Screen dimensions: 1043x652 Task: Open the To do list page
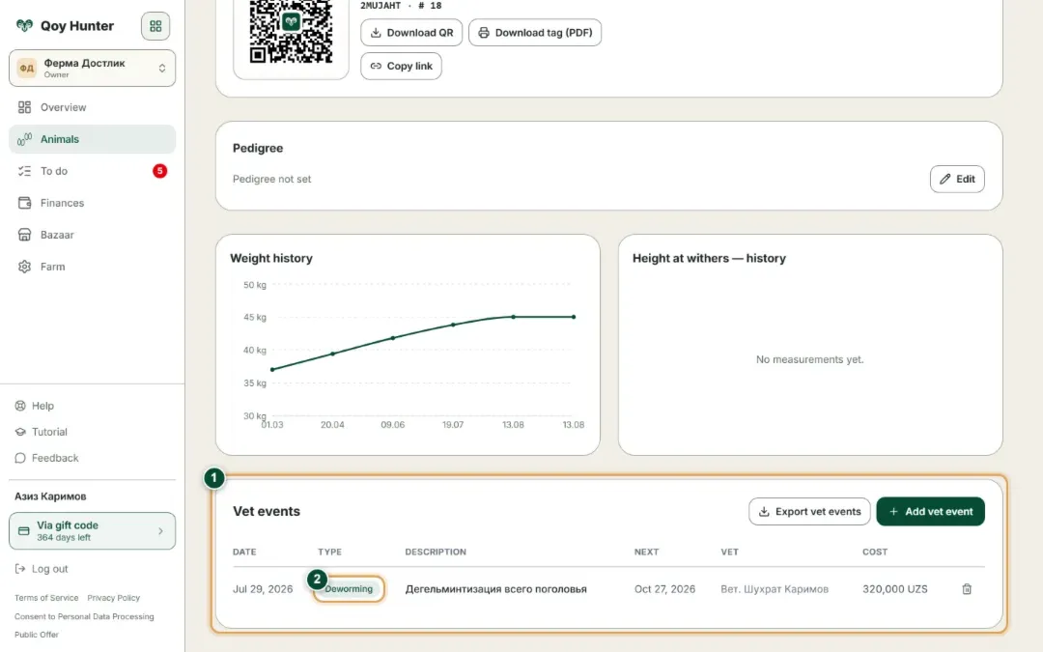(x=93, y=171)
